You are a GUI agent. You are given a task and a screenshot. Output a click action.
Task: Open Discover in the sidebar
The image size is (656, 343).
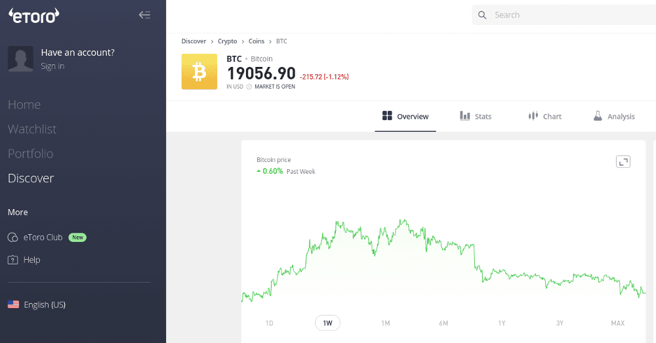tap(31, 178)
